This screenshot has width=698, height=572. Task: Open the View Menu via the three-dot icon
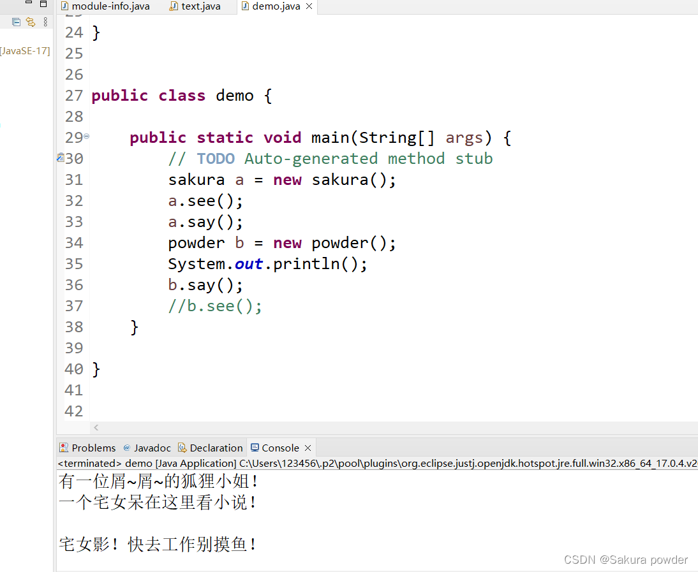pos(45,22)
